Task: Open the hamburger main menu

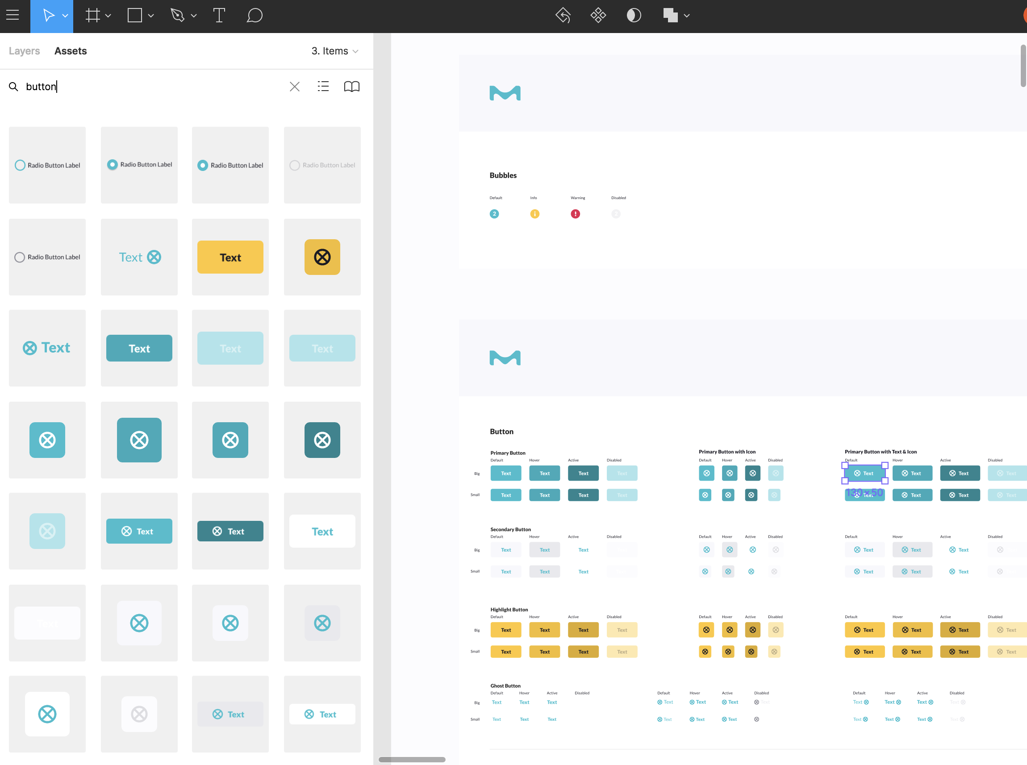Action: pos(13,15)
